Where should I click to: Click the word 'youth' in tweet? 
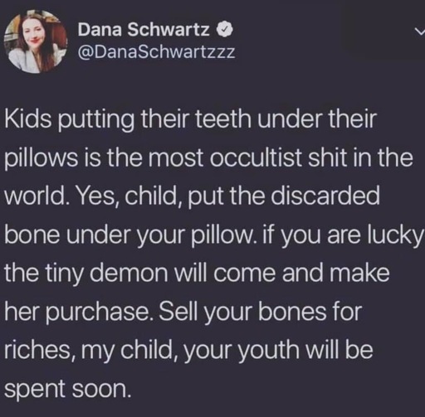(x=268, y=351)
